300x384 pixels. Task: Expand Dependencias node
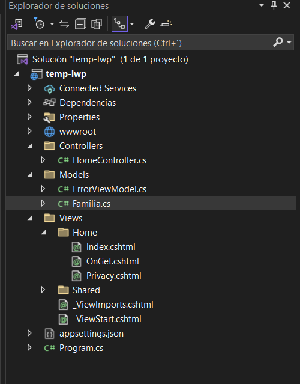(29, 102)
